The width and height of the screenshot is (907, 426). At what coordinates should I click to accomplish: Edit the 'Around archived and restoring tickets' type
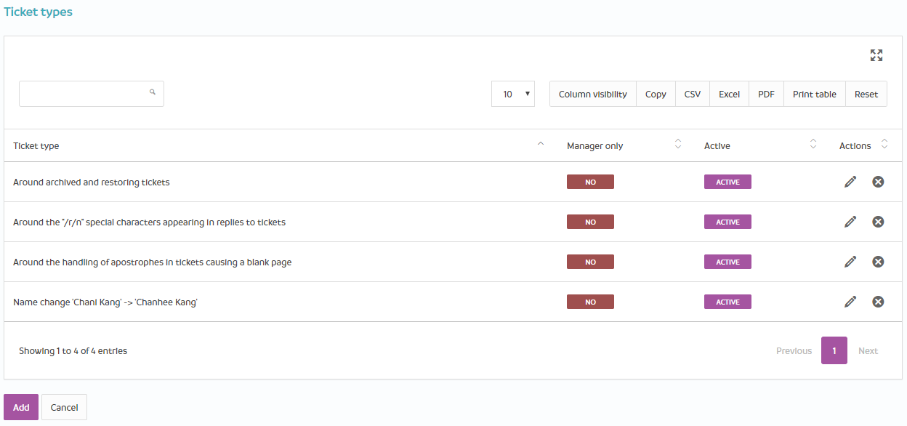tap(850, 182)
